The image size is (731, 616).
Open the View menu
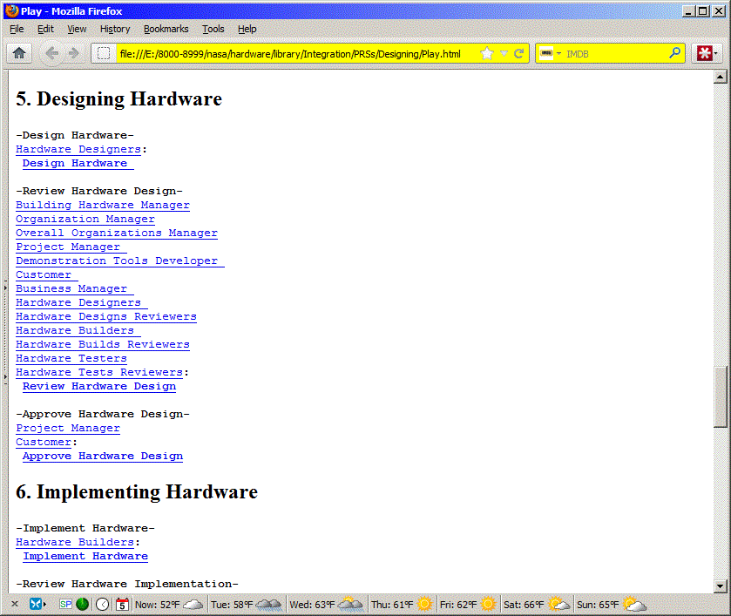(77, 29)
